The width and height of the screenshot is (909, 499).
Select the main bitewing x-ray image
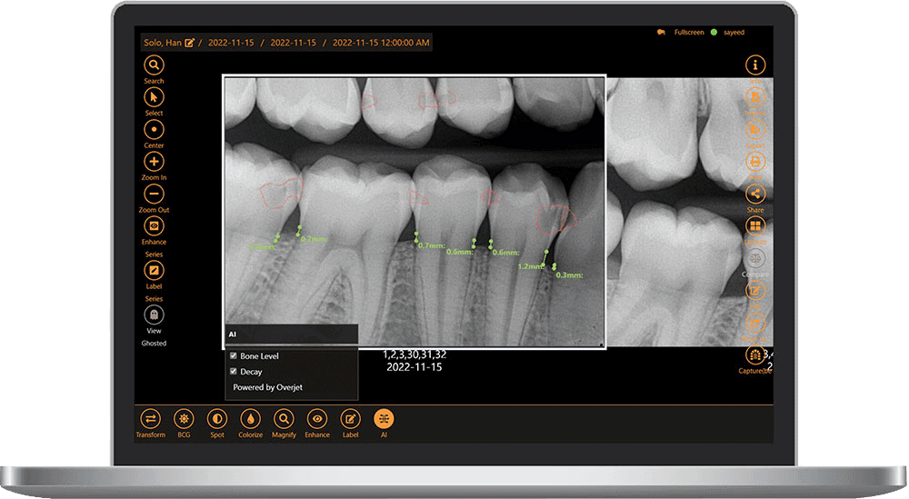(415, 212)
